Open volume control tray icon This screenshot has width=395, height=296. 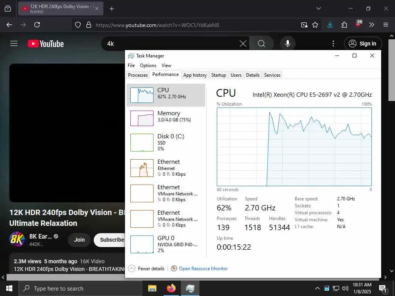(x=345, y=288)
